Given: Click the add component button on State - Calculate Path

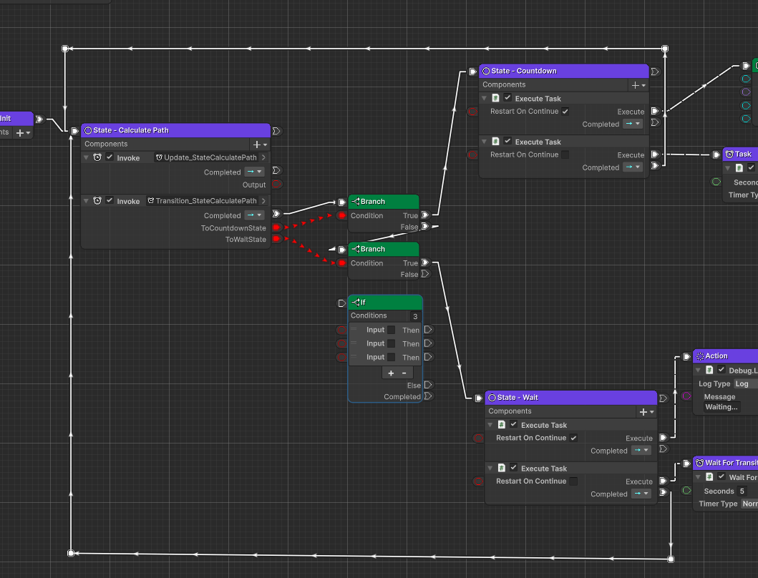Looking at the screenshot, I should click(x=260, y=144).
